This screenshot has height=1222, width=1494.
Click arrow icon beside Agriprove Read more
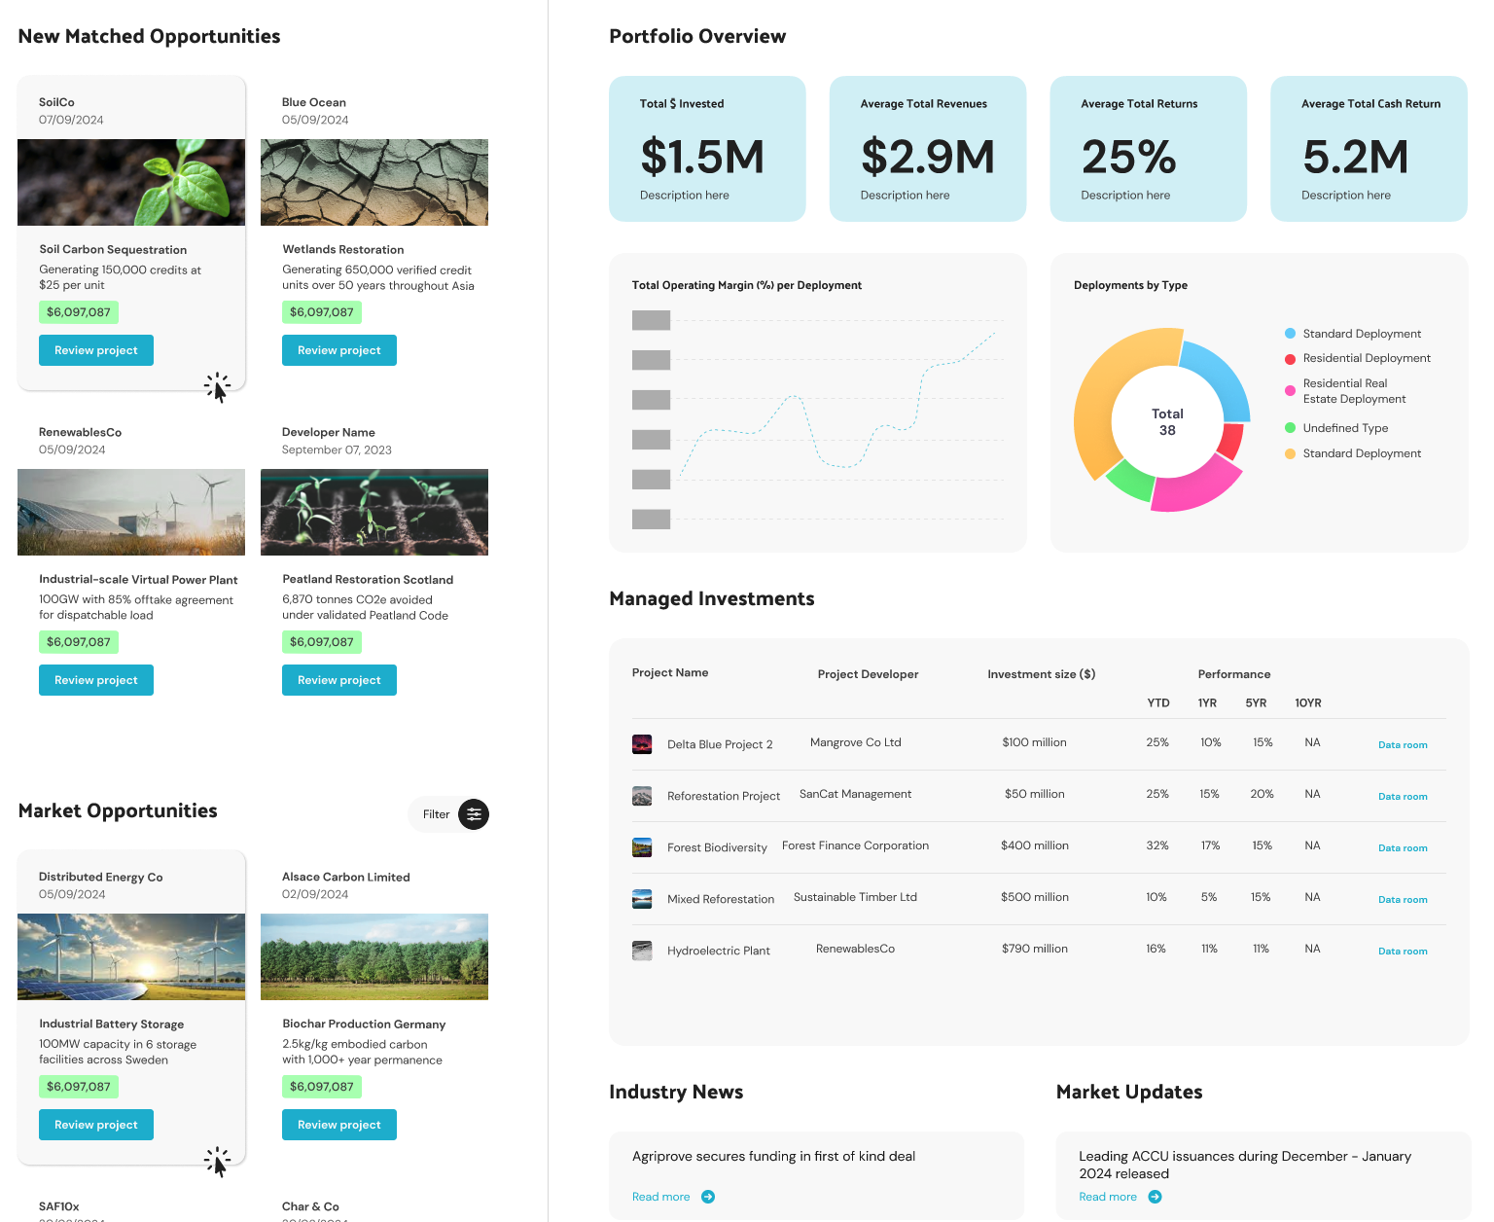(x=708, y=1197)
